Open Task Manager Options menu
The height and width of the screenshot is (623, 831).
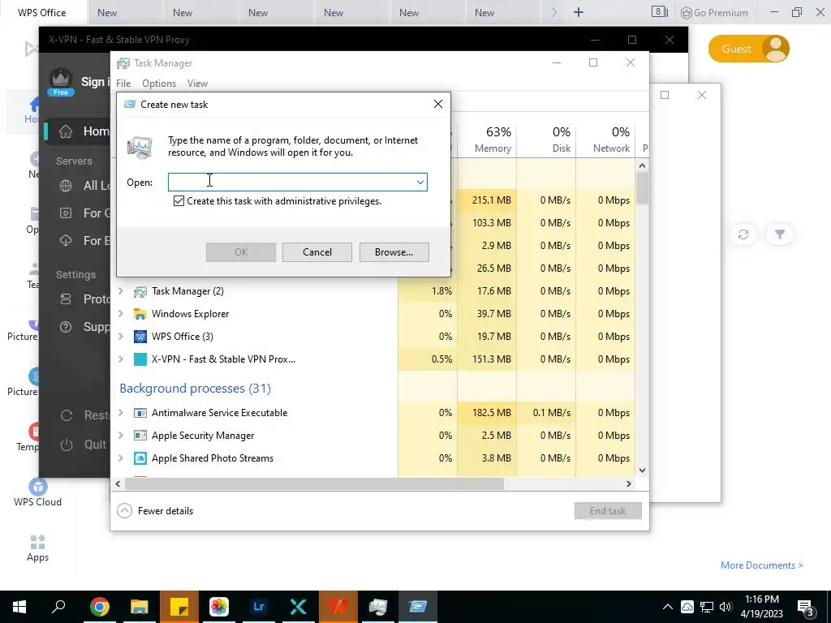click(x=159, y=84)
